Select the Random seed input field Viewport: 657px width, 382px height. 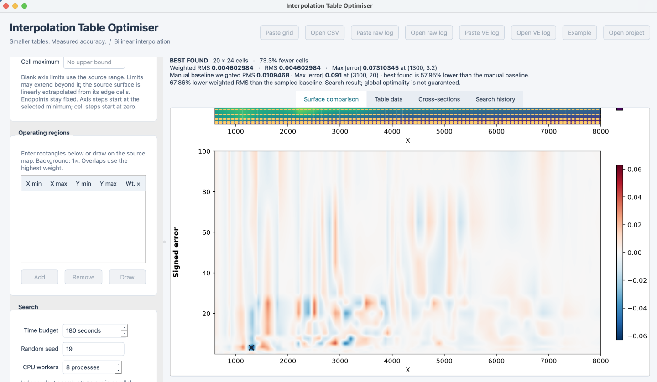tap(93, 349)
